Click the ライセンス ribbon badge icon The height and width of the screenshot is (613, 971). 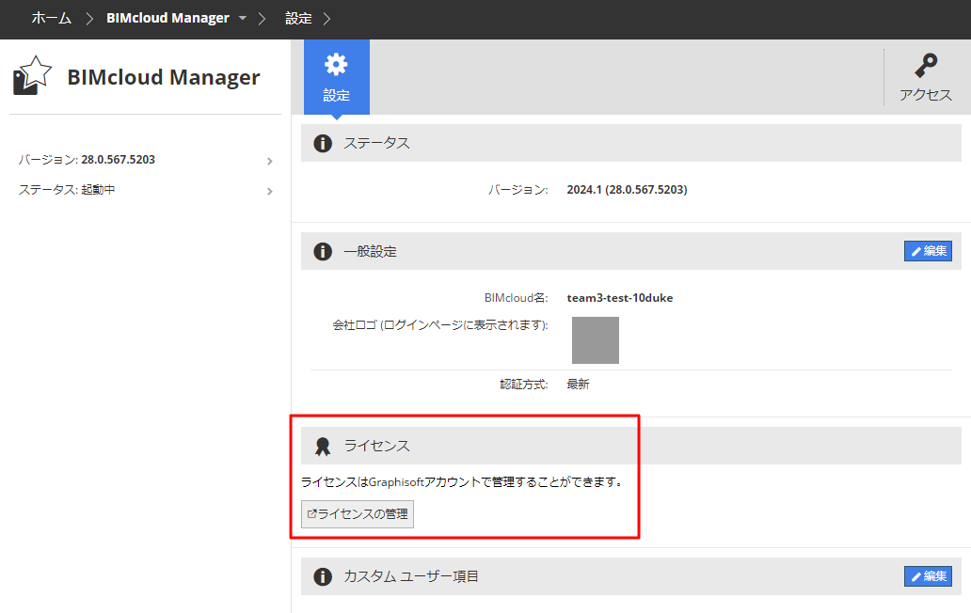pyautogui.click(x=323, y=446)
